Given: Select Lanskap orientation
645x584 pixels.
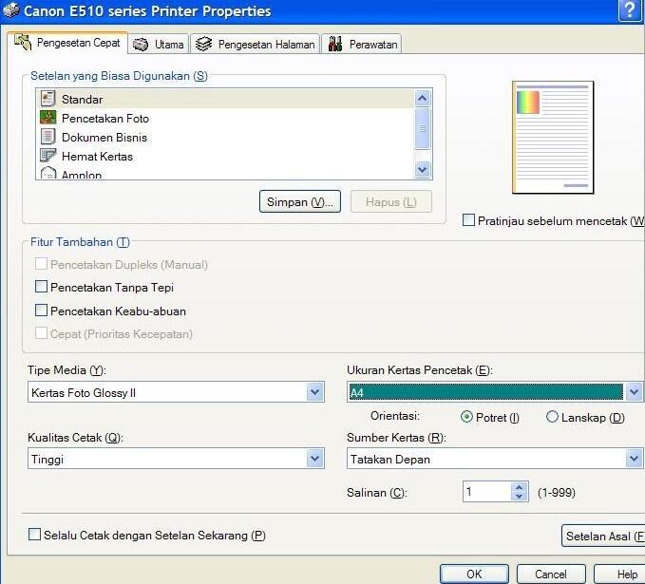Looking at the screenshot, I should coord(552,417).
